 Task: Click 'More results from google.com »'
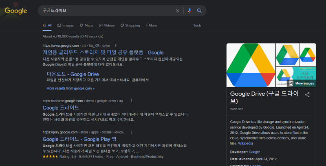point(70,88)
